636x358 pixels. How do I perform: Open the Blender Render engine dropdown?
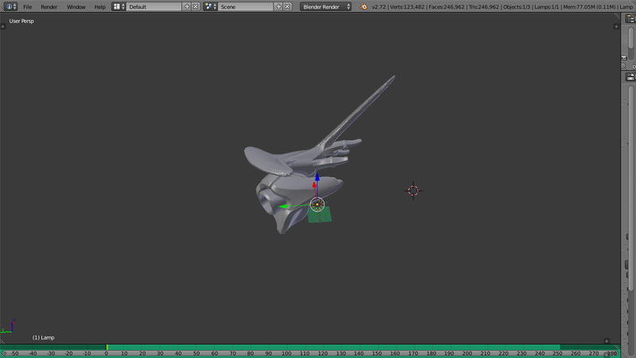(x=326, y=6)
